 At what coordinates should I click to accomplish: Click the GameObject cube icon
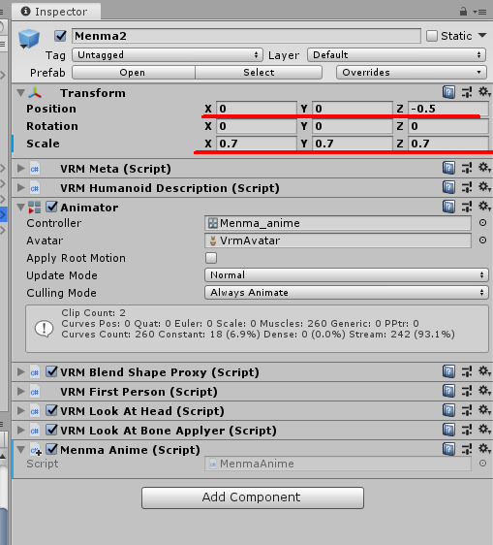click(x=29, y=38)
